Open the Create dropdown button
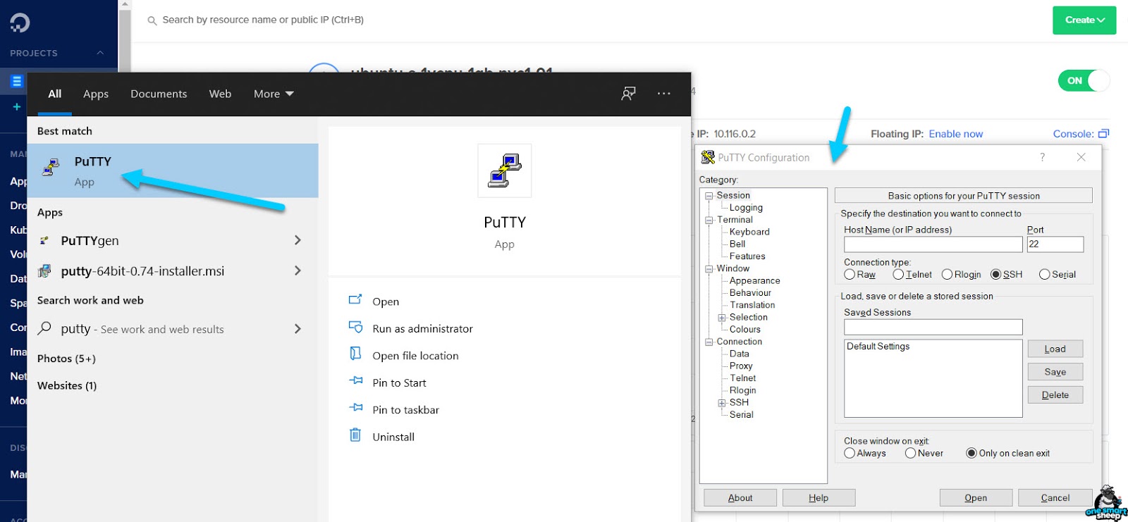 coord(1084,20)
